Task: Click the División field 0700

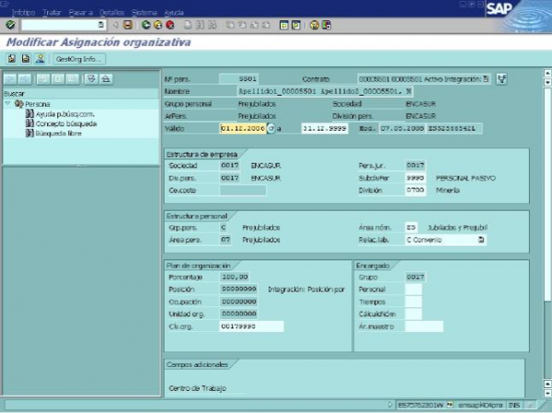Action: click(x=416, y=190)
